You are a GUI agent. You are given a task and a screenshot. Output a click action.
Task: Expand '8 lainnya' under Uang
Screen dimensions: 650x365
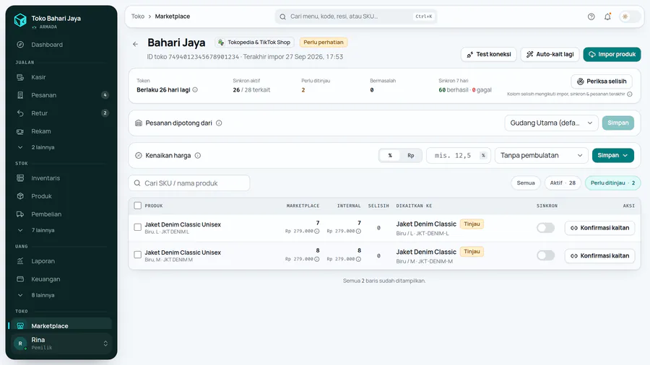[x=61, y=296]
